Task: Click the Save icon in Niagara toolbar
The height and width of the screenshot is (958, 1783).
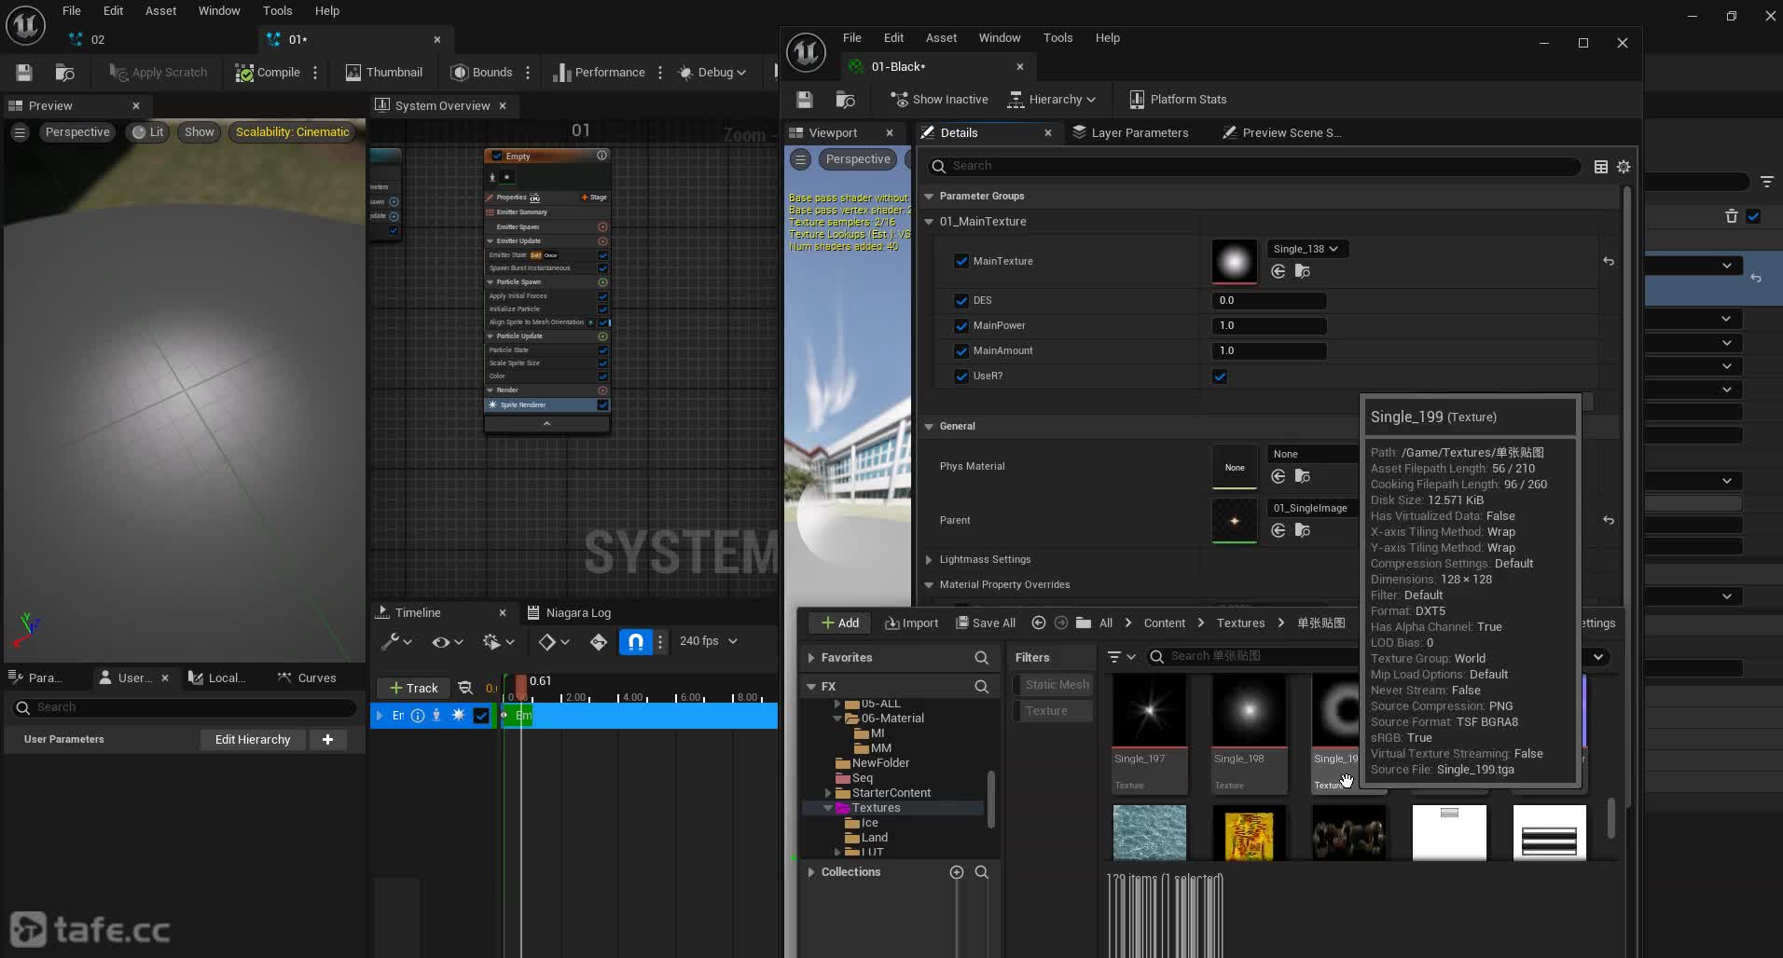Action: point(24,73)
